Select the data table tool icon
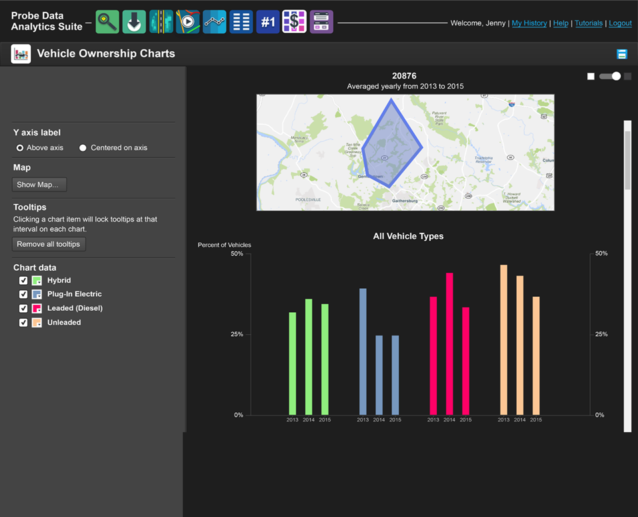The height and width of the screenshot is (517, 638). 240,21
